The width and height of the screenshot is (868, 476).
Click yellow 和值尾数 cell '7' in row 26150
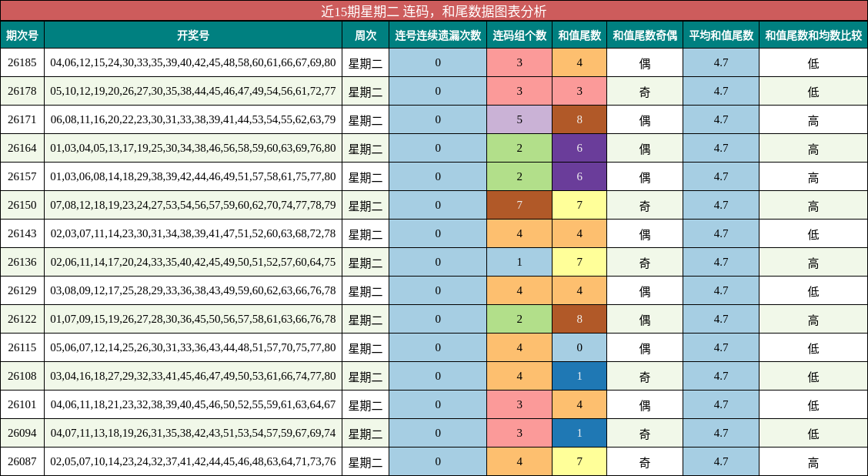(579, 205)
